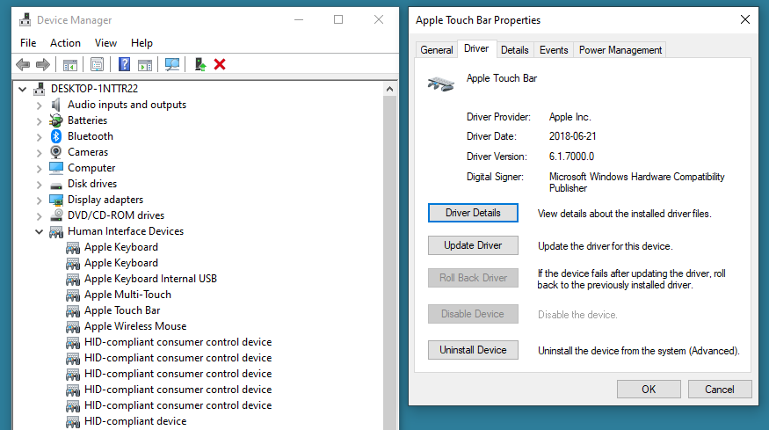Collapse the Human Interface Devices category
Viewport: 769px width, 430px height.
40,231
